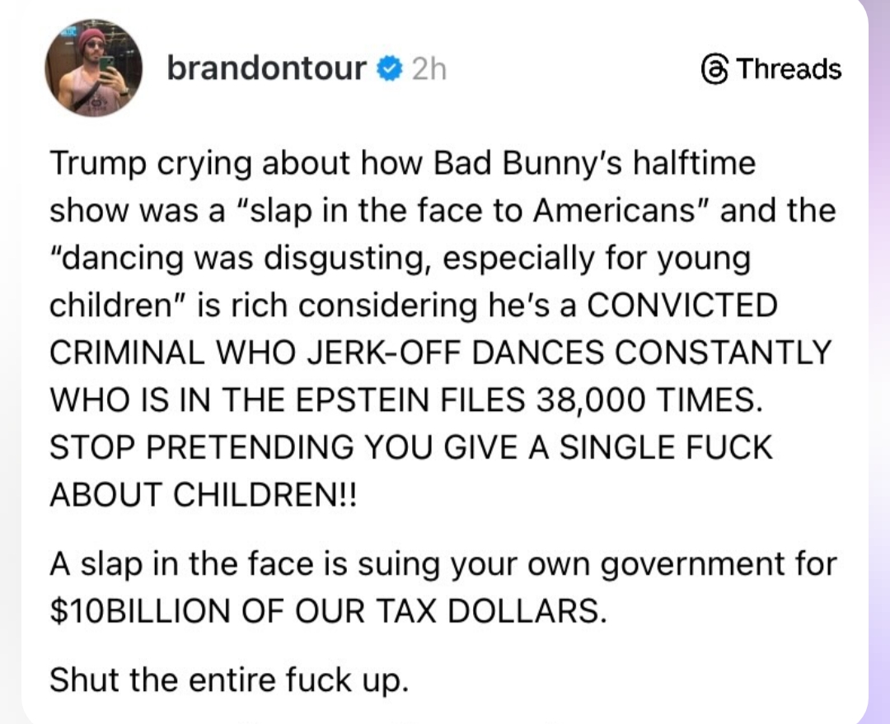Open the post's 2h timestamp
Screen dimensions: 890x724
(x=428, y=70)
